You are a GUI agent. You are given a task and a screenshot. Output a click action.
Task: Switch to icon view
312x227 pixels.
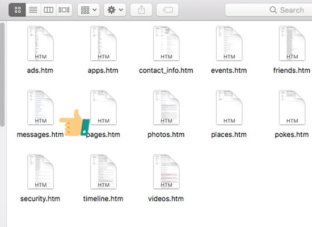click(18, 10)
